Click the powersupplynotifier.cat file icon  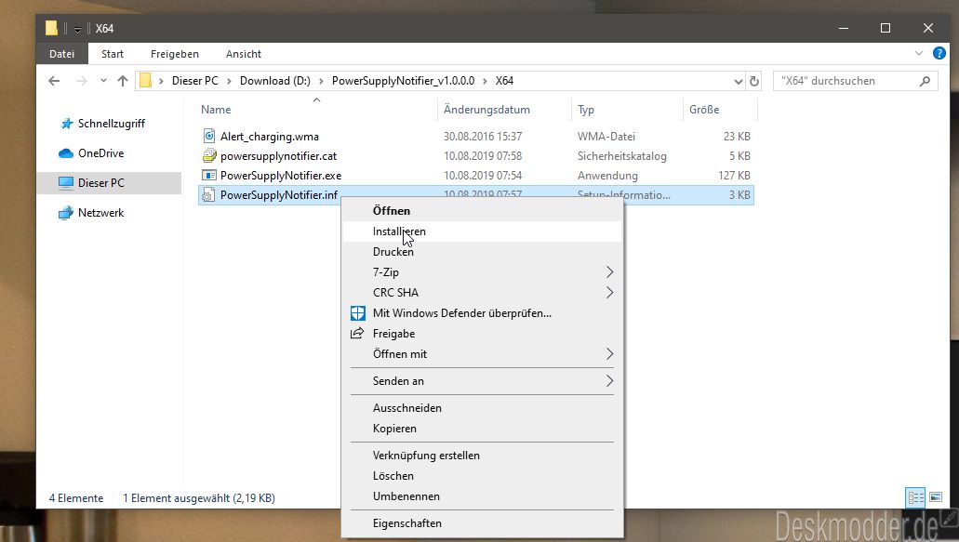point(209,156)
